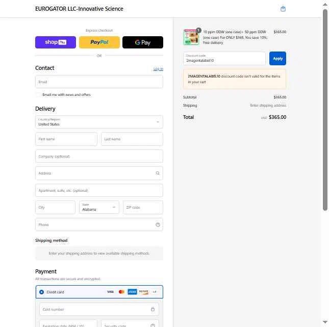Click 'All transactions are secure and encrypted' text

point(67,279)
